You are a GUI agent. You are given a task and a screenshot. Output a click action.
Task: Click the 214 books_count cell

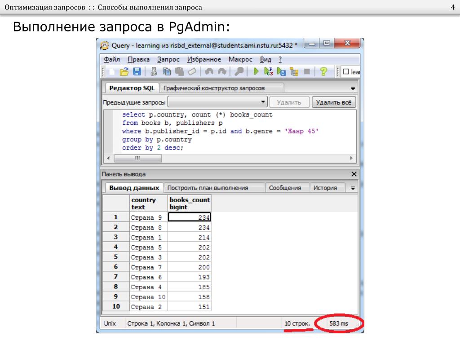pos(189,237)
